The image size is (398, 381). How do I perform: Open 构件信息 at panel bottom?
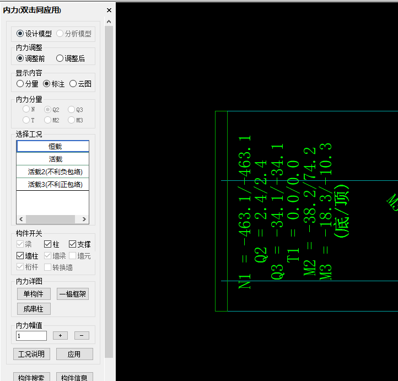coord(74,377)
